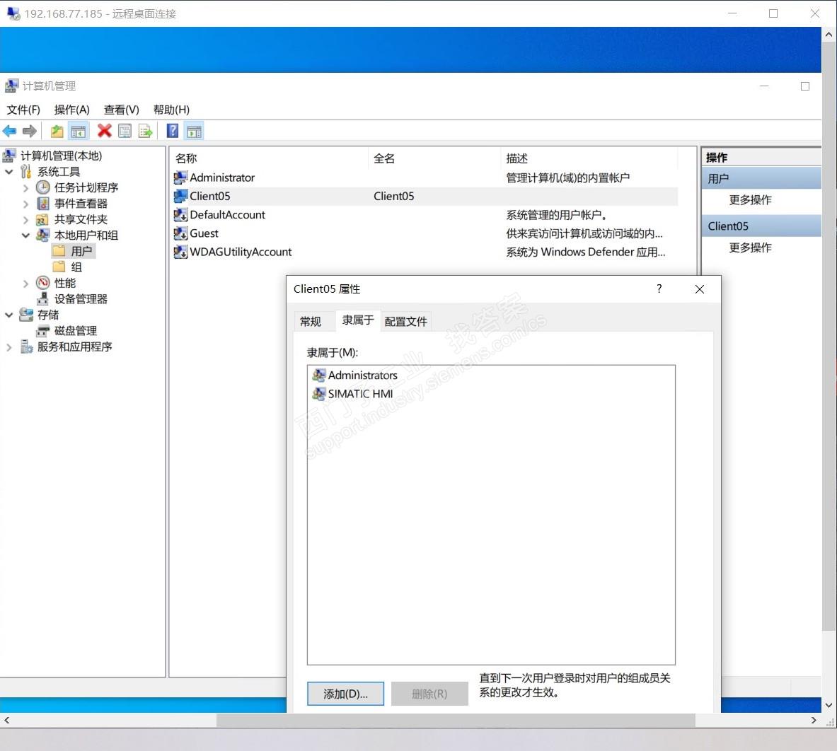837x751 pixels.
Task: Close the Client05 属性 dialog
Action: click(700, 289)
